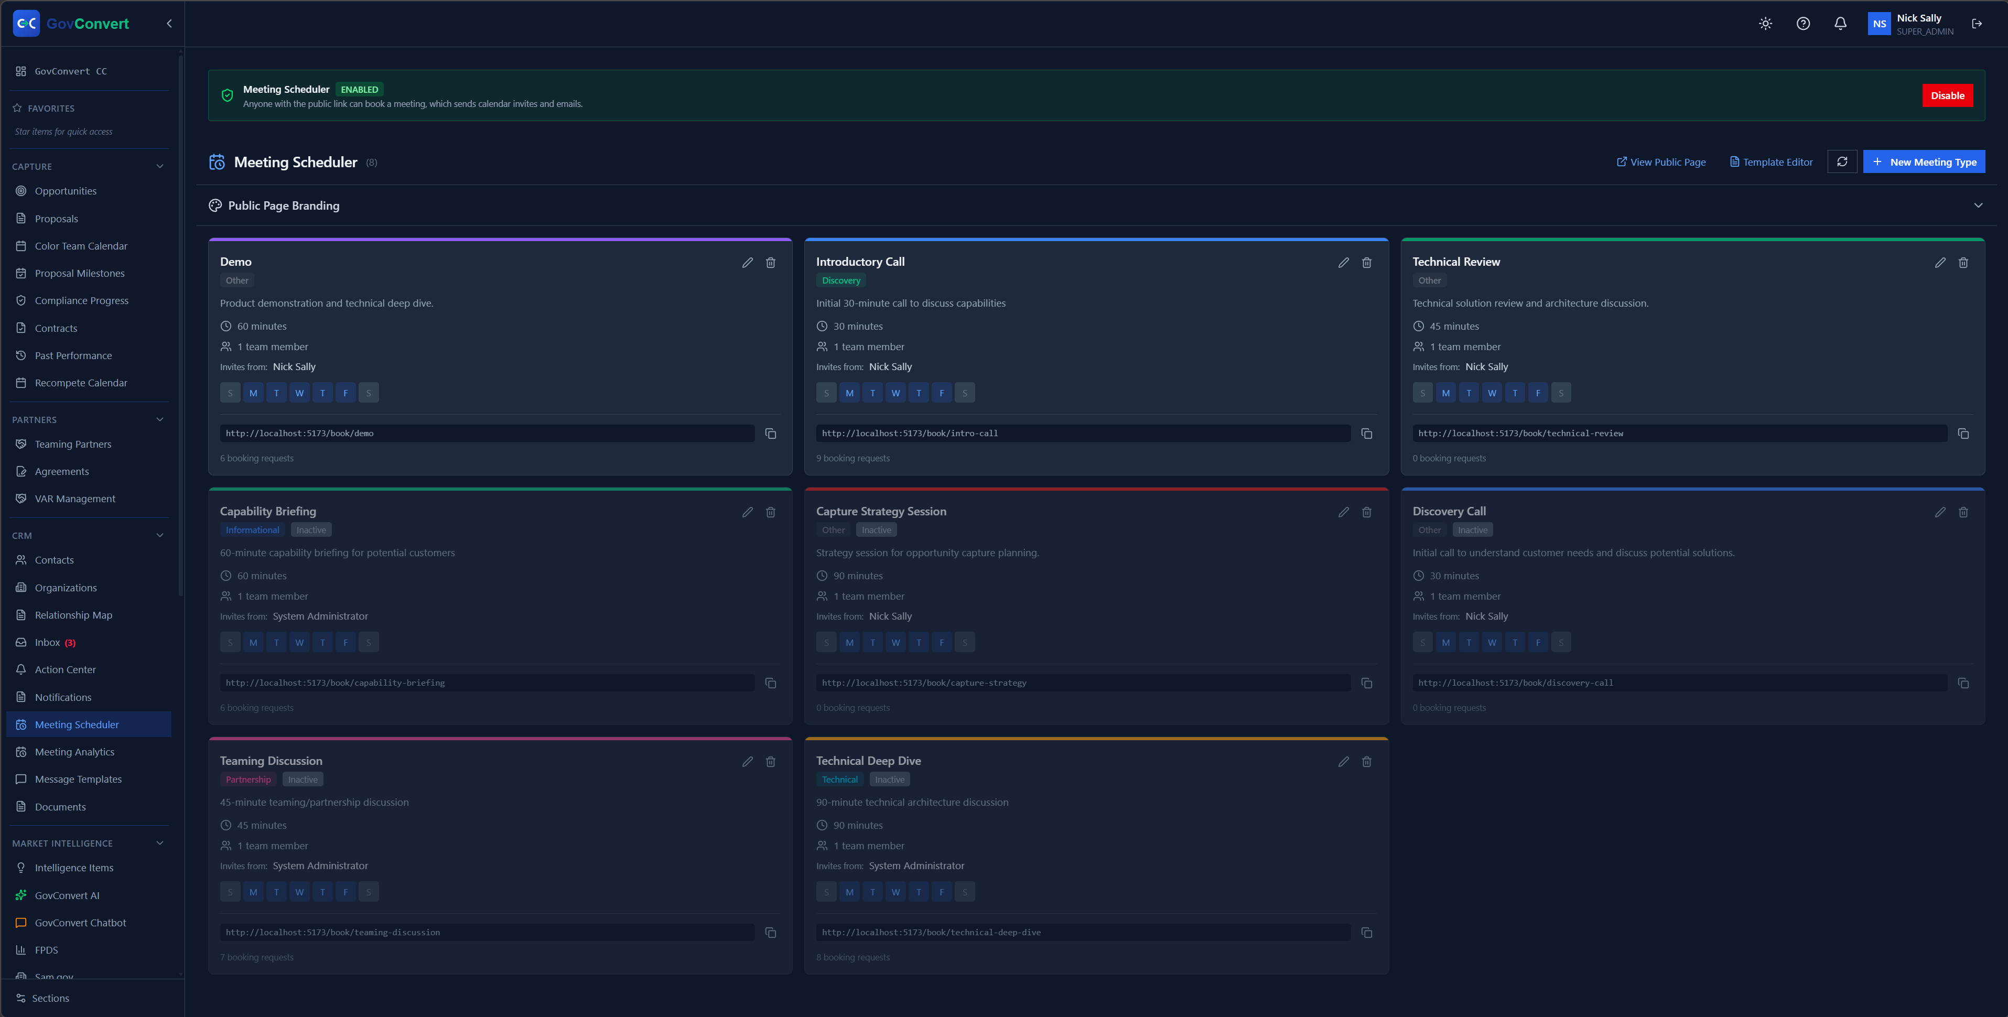Toggle Monday in the Capability Briefing card
The width and height of the screenshot is (2008, 1017).
tap(253, 642)
